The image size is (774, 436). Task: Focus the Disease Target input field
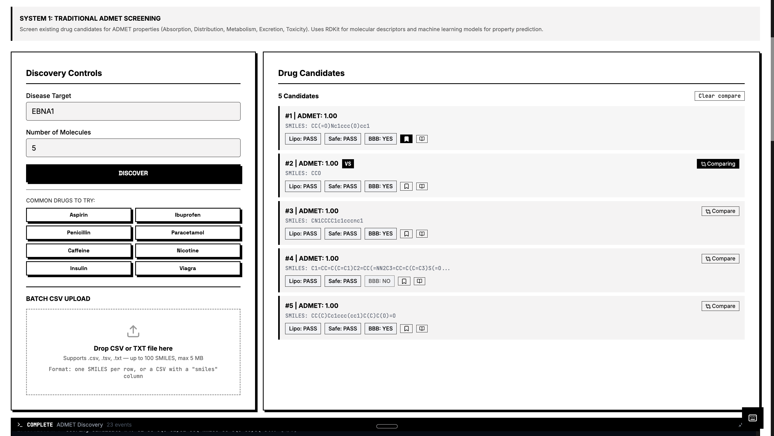pyautogui.click(x=133, y=111)
